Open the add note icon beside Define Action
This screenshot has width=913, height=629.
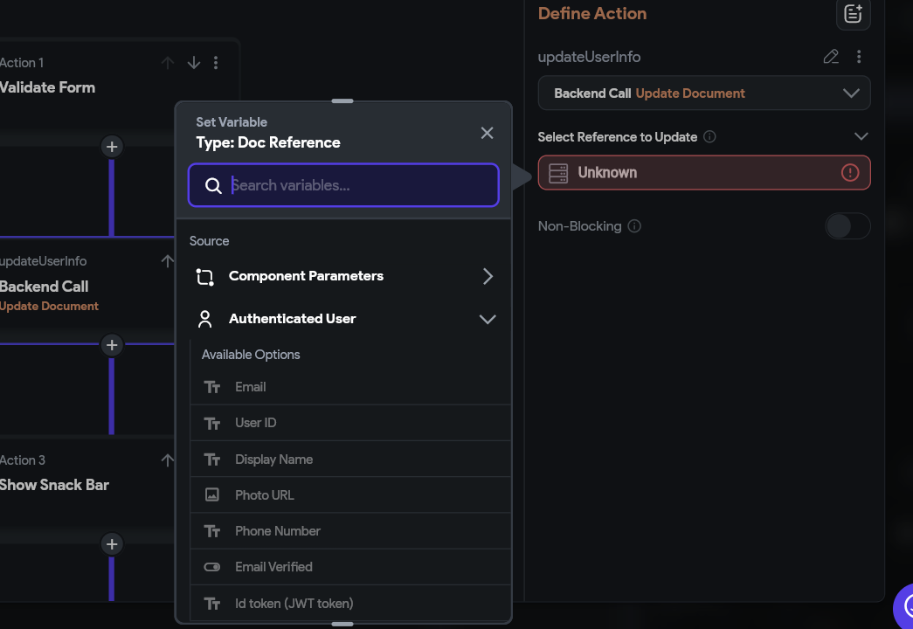click(853, 13)
